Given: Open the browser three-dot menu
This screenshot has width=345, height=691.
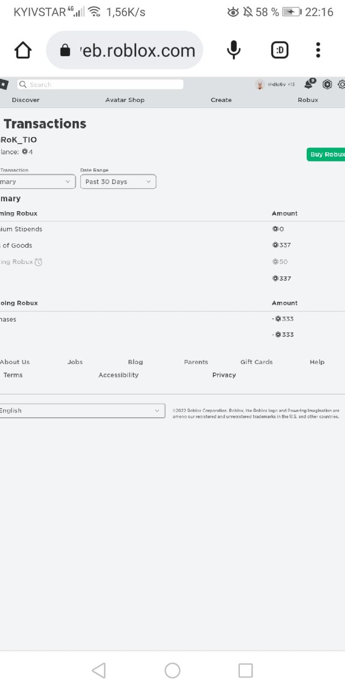Looking at the screenshot, I should [318, 50].
